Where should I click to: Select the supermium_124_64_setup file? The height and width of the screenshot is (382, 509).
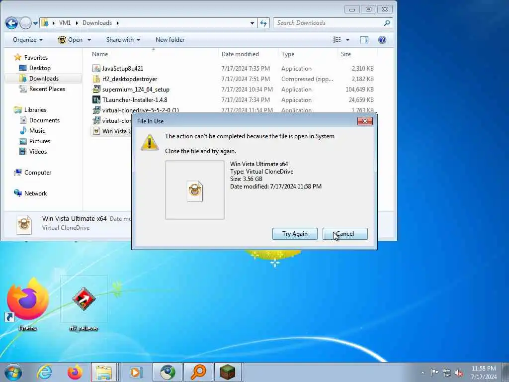coord(136,90)
